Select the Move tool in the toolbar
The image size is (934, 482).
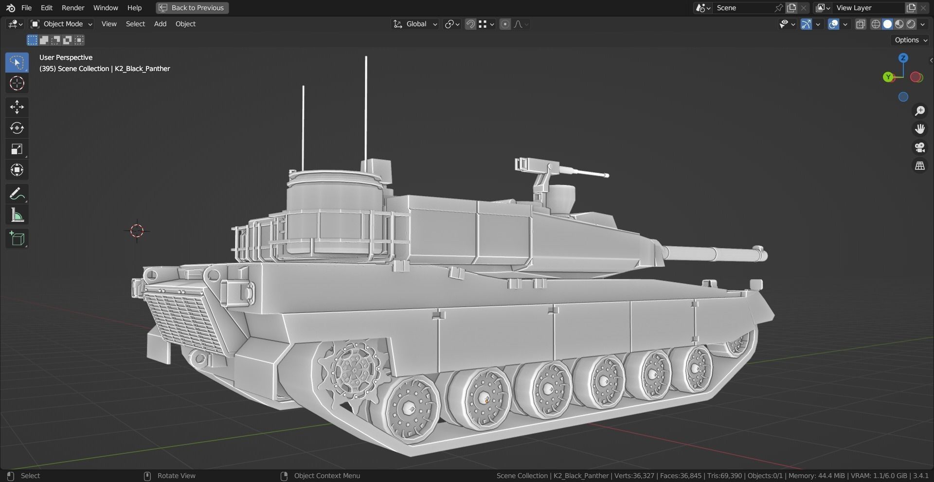17,107
